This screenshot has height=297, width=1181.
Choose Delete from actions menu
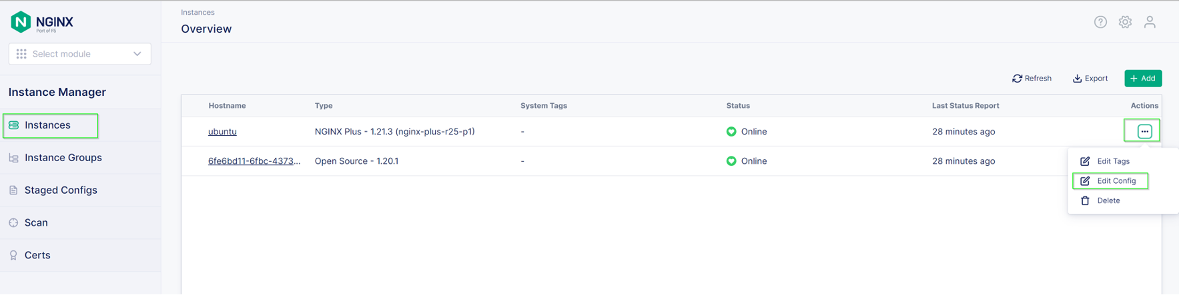click(1108, 201)
